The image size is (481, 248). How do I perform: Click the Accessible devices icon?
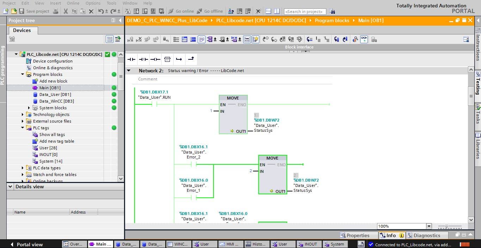pos(231,11)
